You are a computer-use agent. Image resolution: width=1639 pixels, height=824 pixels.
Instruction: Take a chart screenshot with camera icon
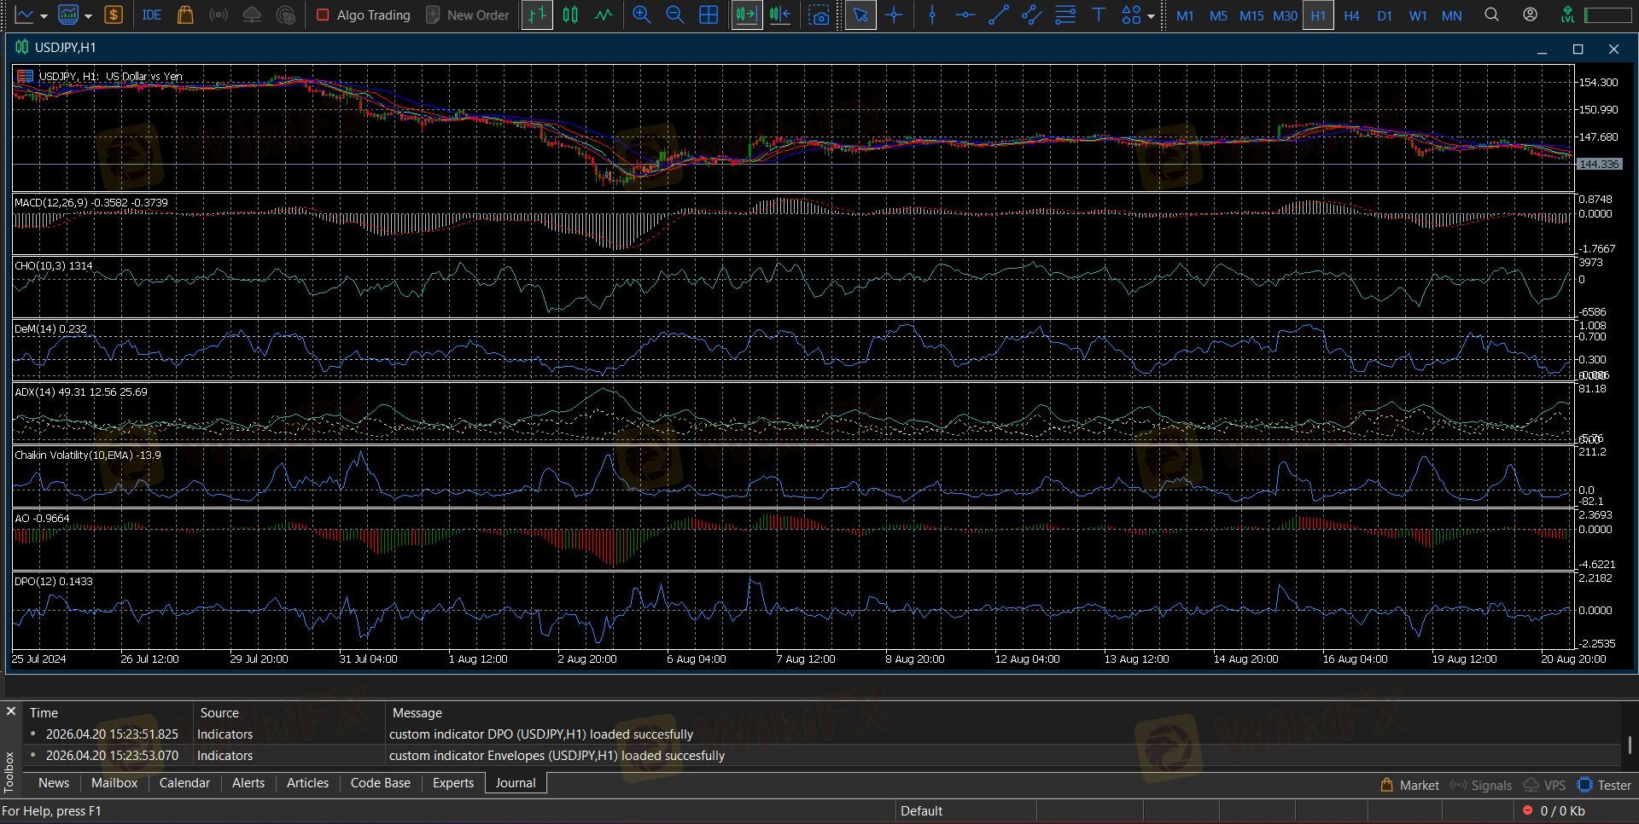click(819, 15)
